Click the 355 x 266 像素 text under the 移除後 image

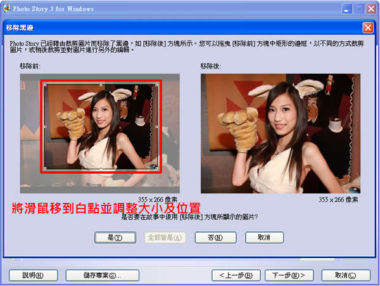[x=338, y=200]
